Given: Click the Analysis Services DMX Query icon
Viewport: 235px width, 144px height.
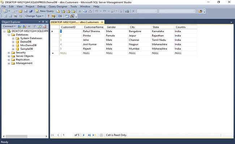Looking at the screenshot, I should point(68,11).
